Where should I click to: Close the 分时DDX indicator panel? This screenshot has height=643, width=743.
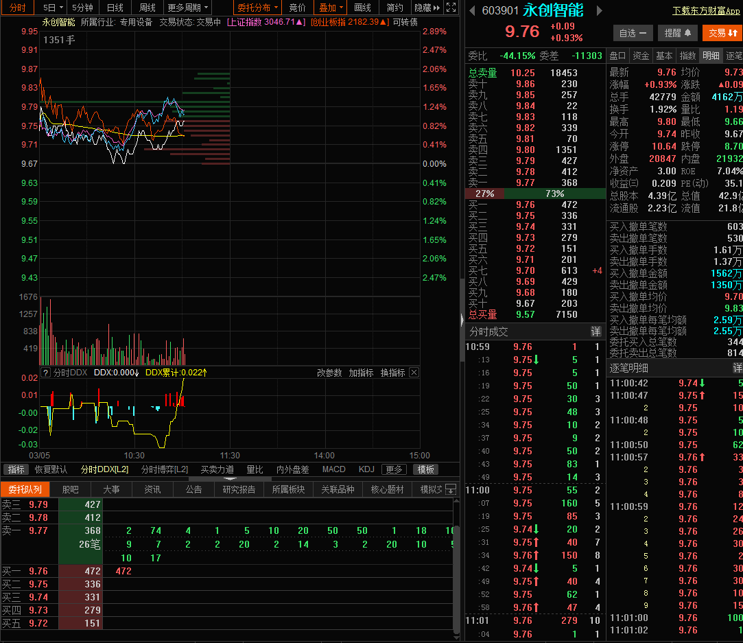pyautogui.click(x=414, y=373)
